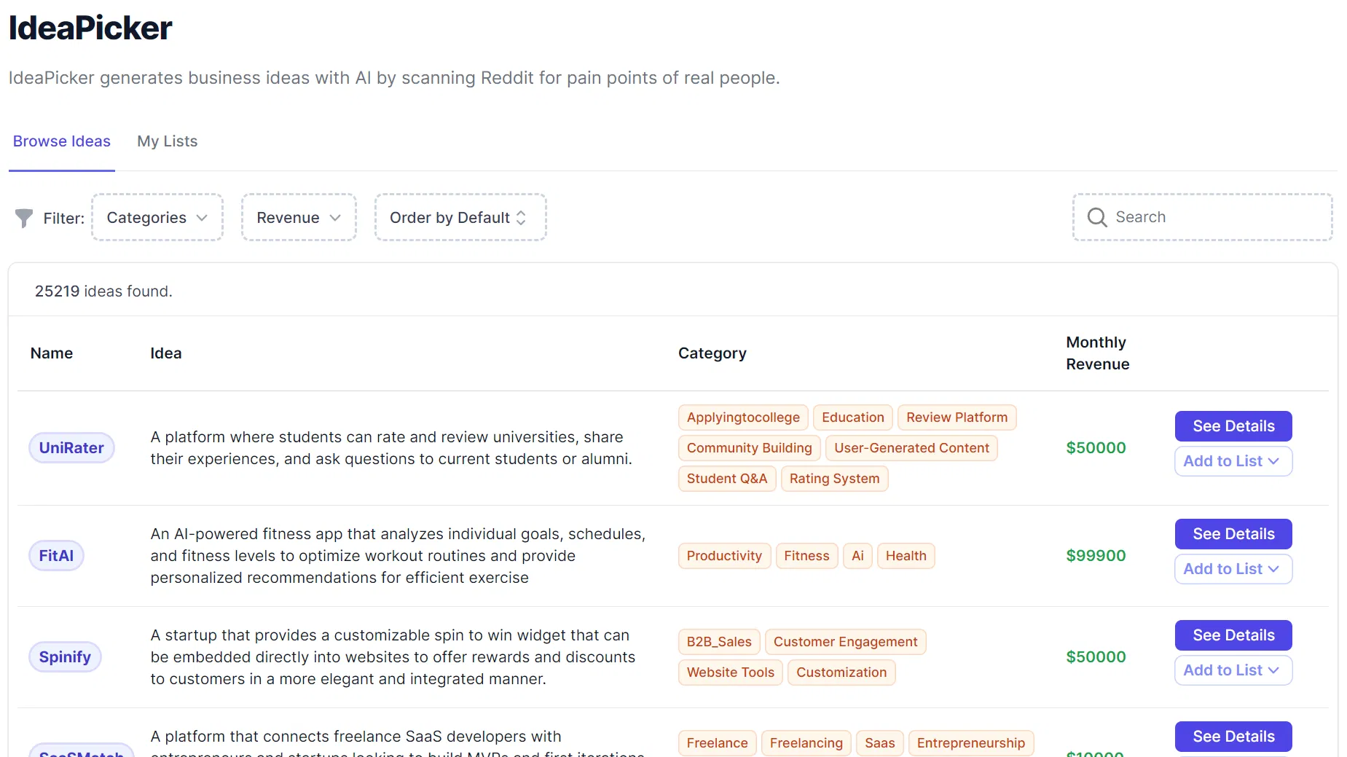Screen dimensions: 1347x757
Task: Open the Revenue filter dropdown
Action: (x=298, y=217)
